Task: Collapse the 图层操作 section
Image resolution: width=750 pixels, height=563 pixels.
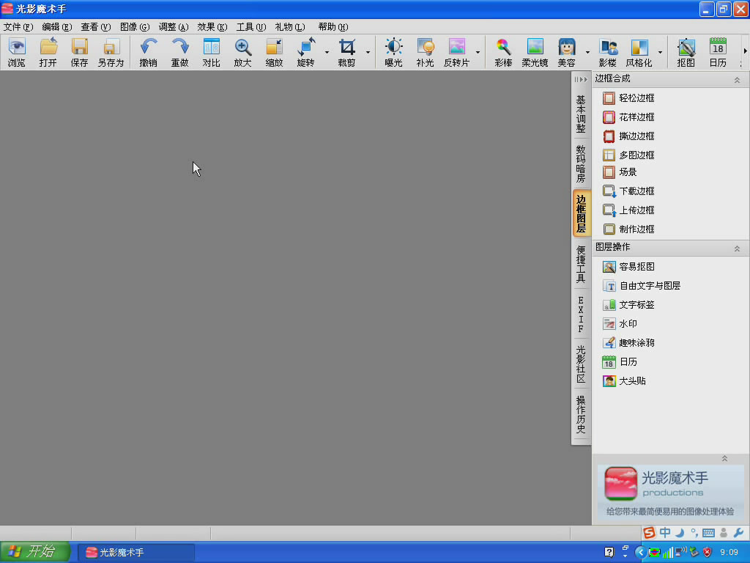Action: (x=737, y=249)
